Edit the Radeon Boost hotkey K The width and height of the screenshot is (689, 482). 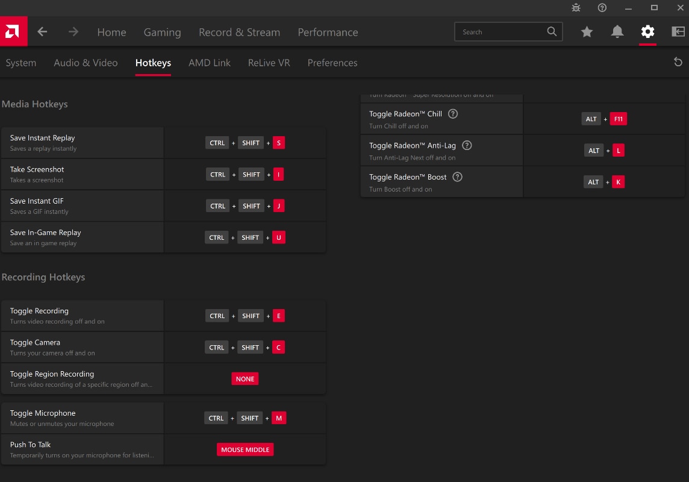tap(619, 182)
